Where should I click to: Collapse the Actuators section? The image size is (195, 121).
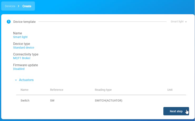[x=24, y=80]
